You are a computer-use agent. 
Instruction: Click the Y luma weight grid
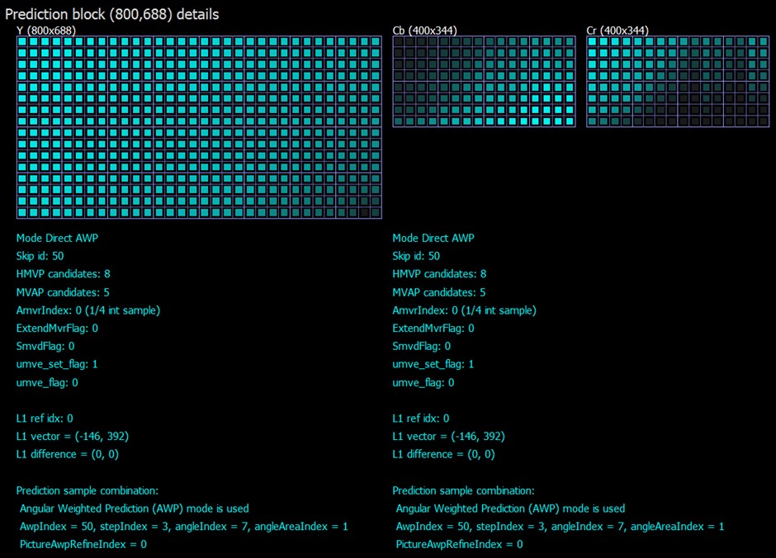199,127
